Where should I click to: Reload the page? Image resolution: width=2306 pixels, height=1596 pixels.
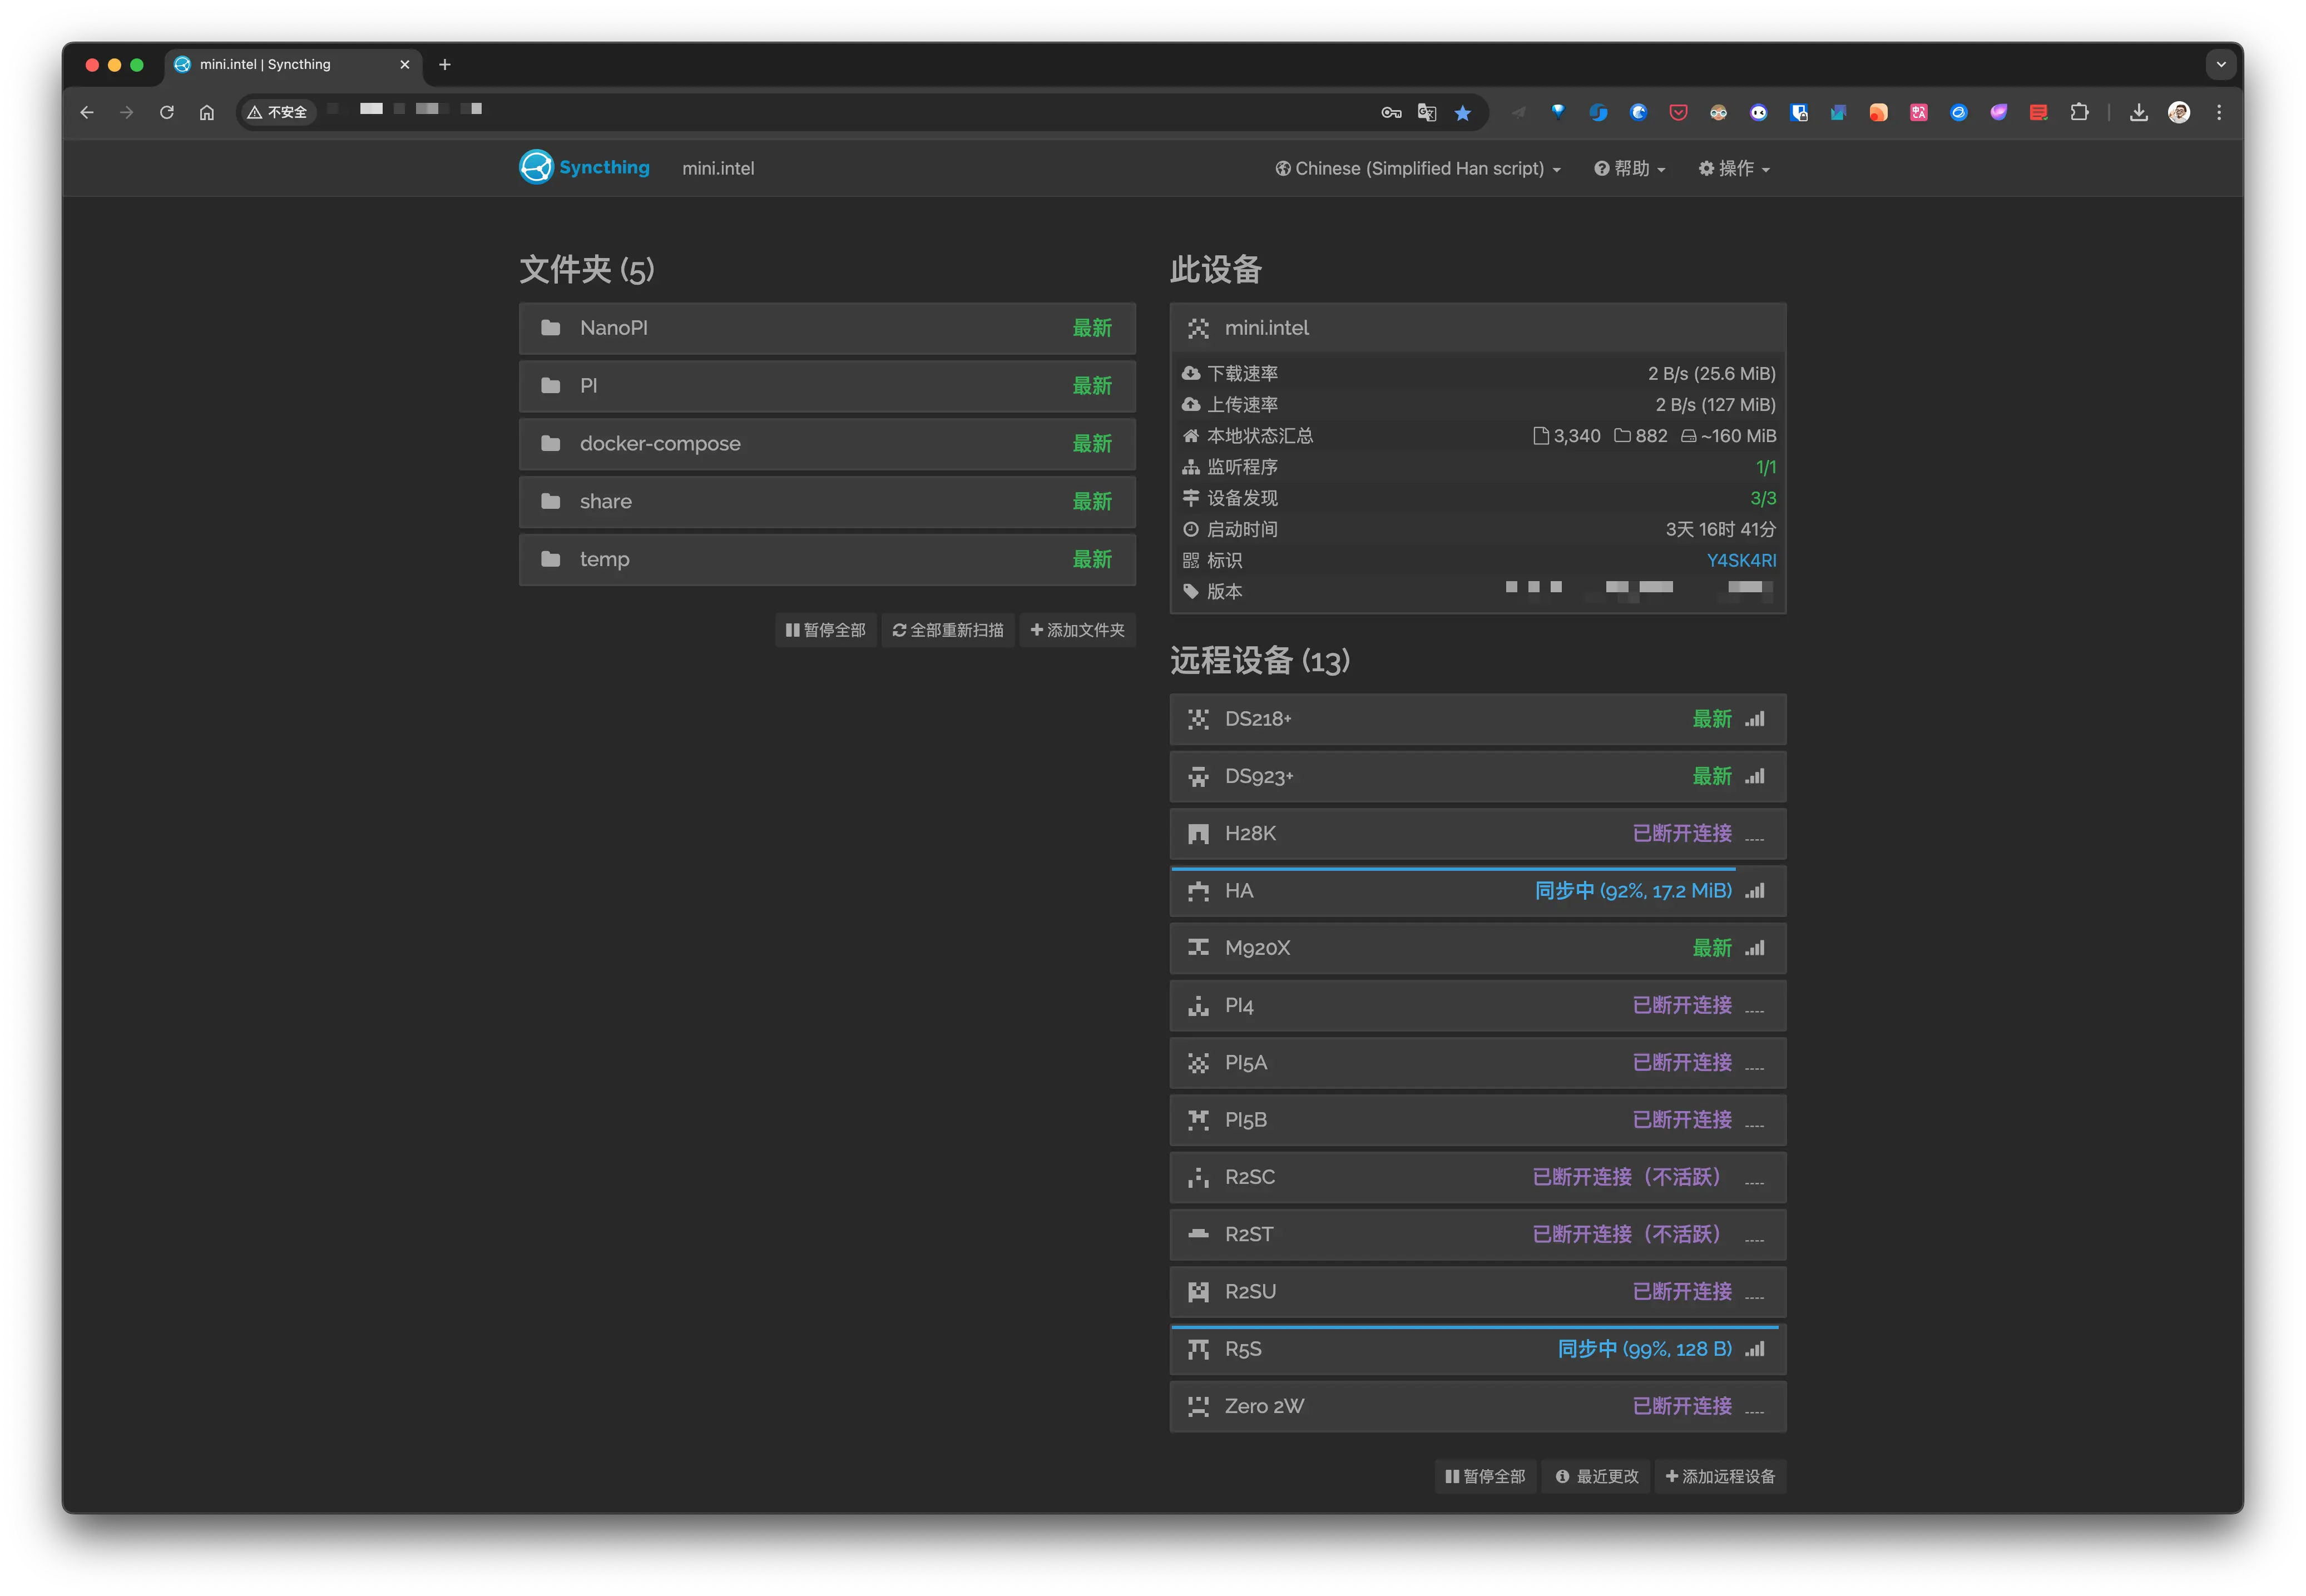(167, 113)
